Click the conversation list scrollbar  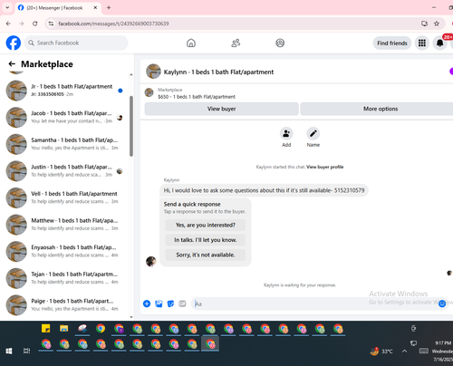tap(131, 126)
